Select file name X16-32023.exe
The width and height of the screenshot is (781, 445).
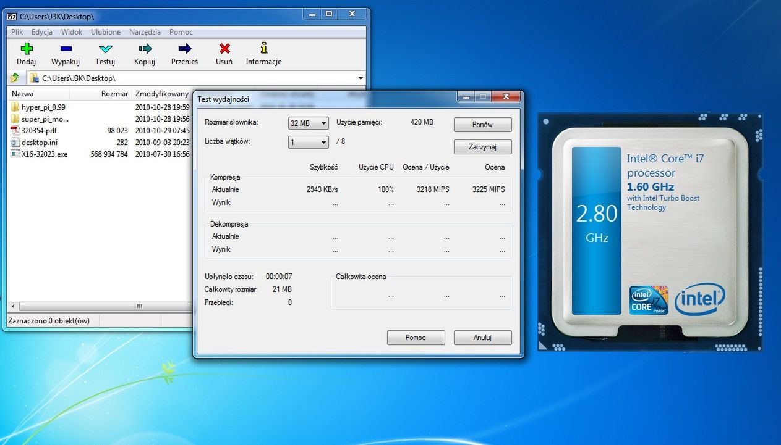45,154
